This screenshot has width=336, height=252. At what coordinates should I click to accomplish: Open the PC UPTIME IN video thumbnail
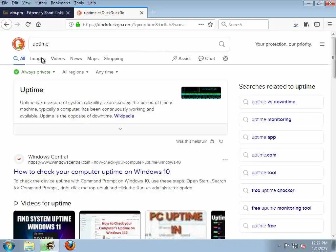176,224
